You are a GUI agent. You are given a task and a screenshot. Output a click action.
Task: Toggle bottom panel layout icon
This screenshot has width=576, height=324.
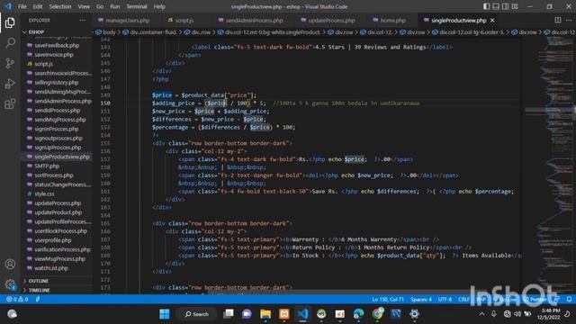pyautogui.click(x=496, y=6)
